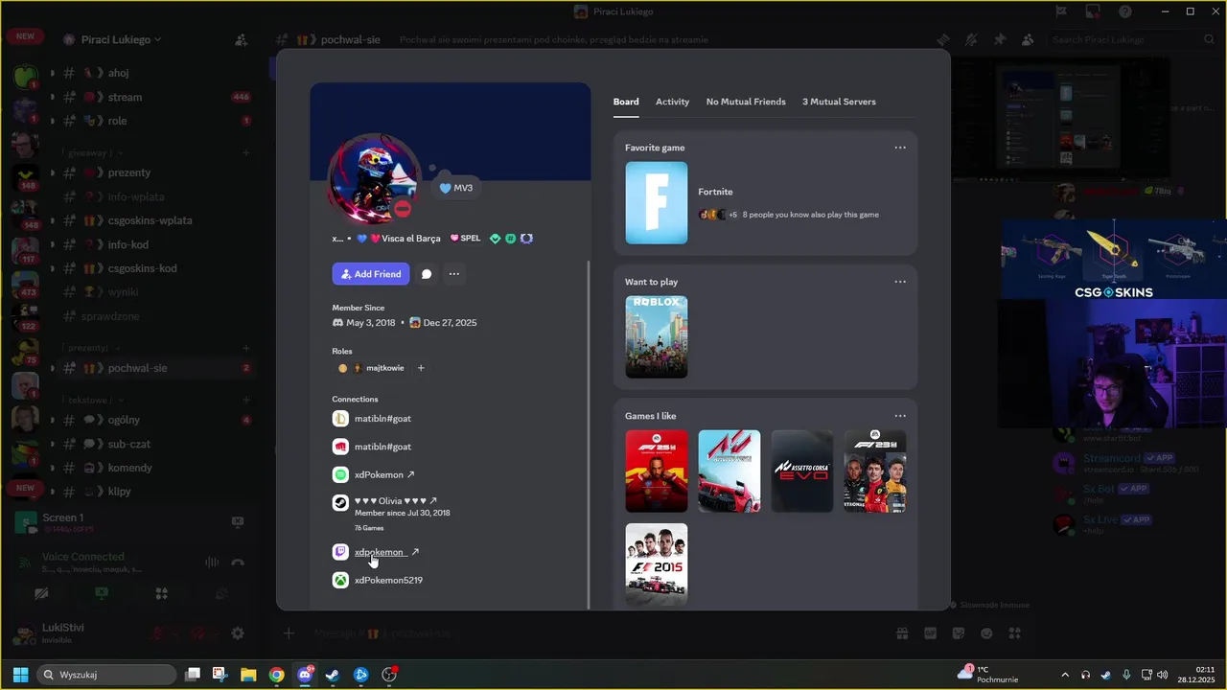Open the No Mutual Friends tab
Image resolution: width=1227 pixels, height=690 pixels.
pos(746,102)
